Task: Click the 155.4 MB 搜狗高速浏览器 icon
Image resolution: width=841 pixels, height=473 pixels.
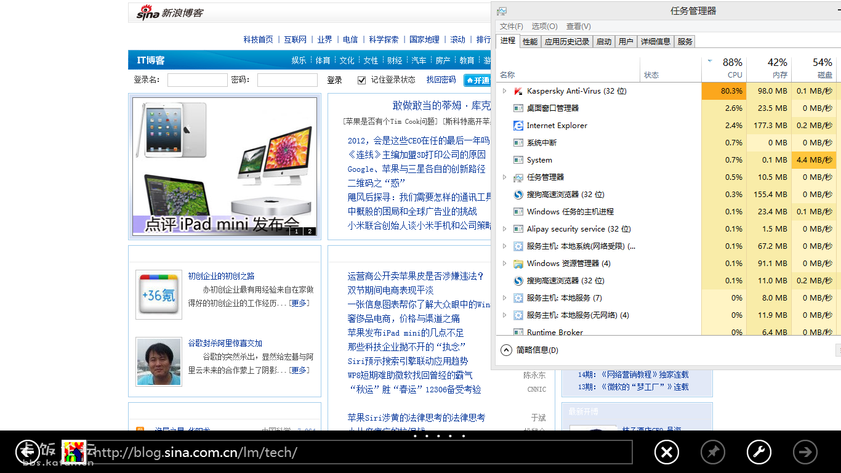Action: [518, 195]
